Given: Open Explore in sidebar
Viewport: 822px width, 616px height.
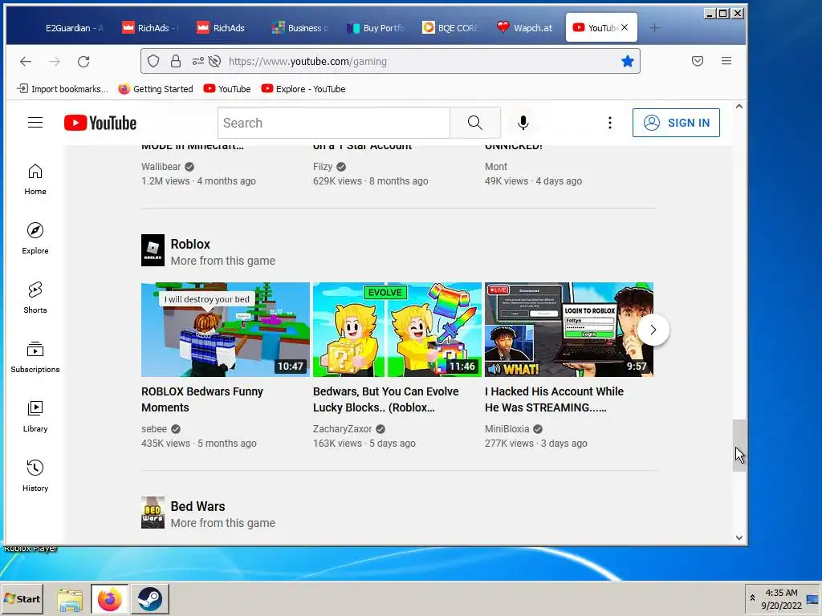Looking at the screenshot, I should [x=35, y=238].
